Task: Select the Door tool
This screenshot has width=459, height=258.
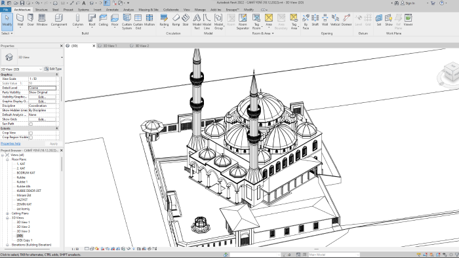Action: point(30,20)
